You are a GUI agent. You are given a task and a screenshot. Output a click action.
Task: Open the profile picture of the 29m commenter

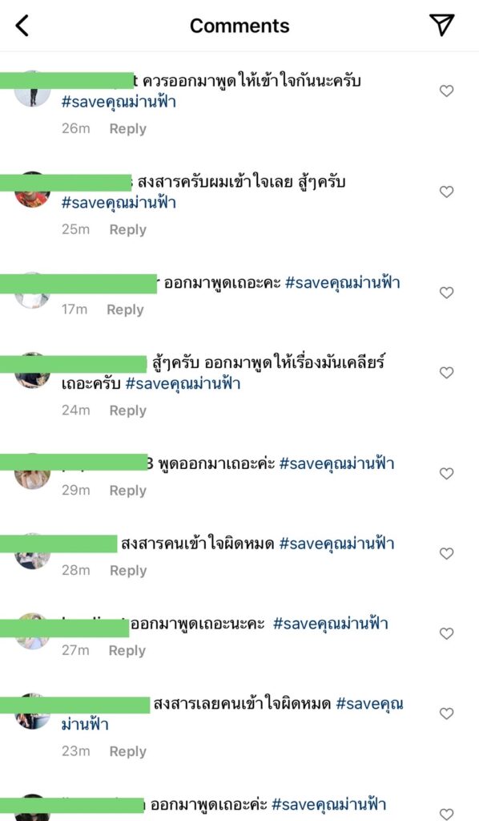[x=32, y=471]
